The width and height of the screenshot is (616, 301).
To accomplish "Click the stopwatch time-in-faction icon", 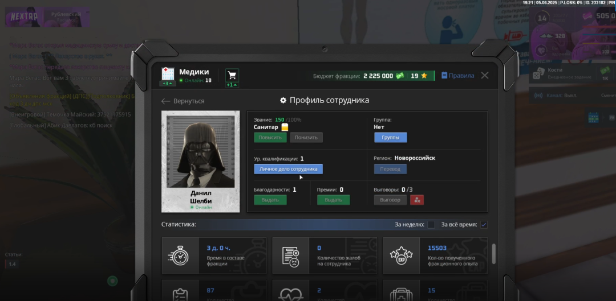I will [179, 256].
